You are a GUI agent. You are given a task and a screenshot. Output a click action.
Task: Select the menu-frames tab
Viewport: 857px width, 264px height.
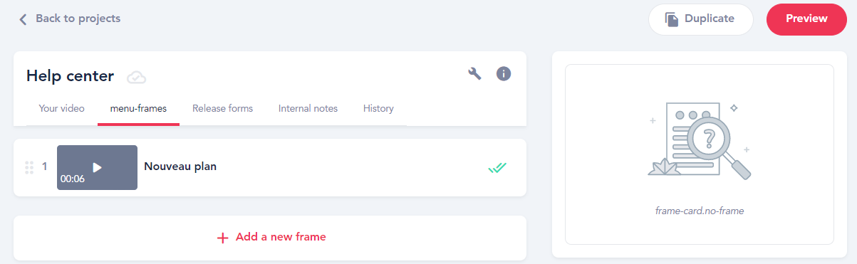(x=138, y=109)
